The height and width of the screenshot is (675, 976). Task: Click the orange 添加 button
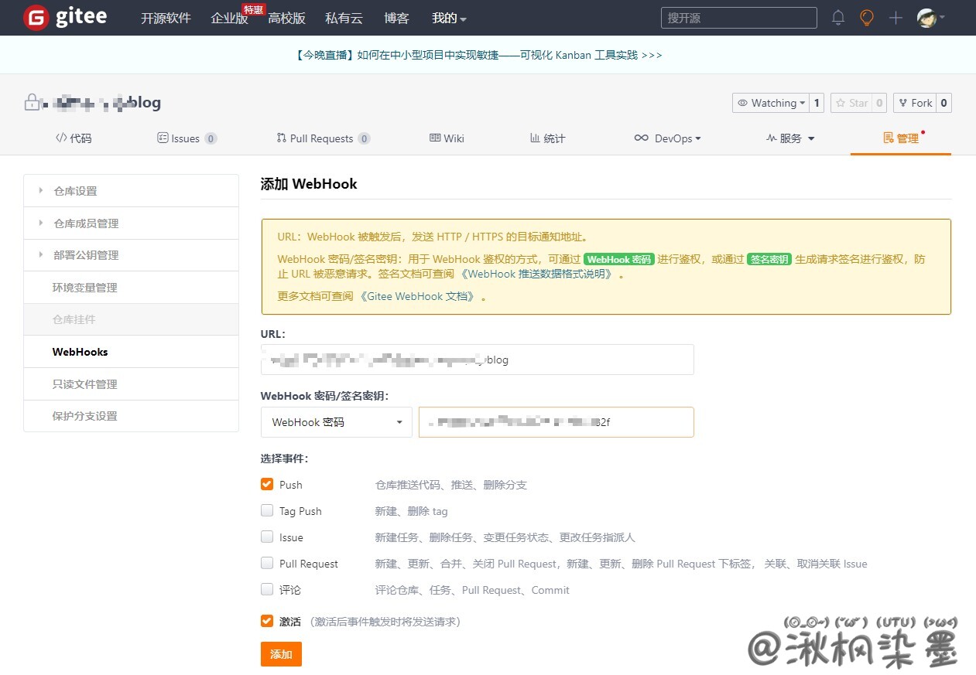coord(281,654)
